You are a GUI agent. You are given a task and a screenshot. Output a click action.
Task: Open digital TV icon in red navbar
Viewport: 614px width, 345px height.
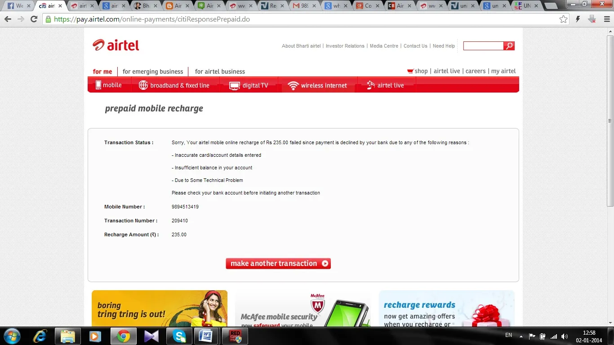click(x=235, y=86)
